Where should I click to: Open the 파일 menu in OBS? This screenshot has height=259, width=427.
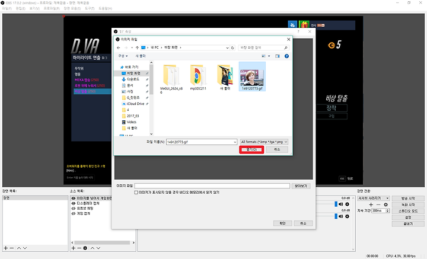pyautogui.click(x=7, y=8)
